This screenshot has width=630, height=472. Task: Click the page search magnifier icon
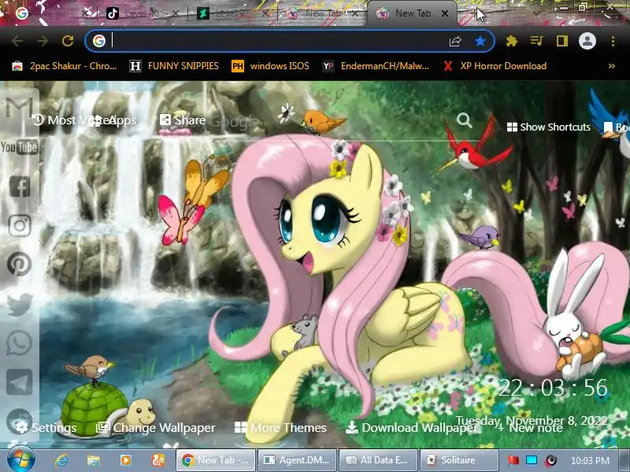pos(464,120)
